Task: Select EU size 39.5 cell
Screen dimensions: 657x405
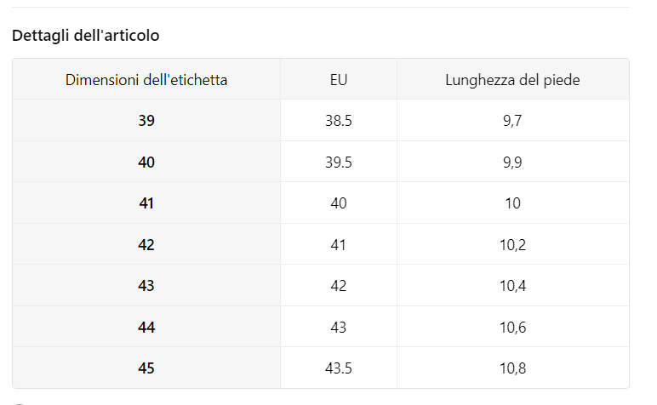Action: tap(339, 162)
